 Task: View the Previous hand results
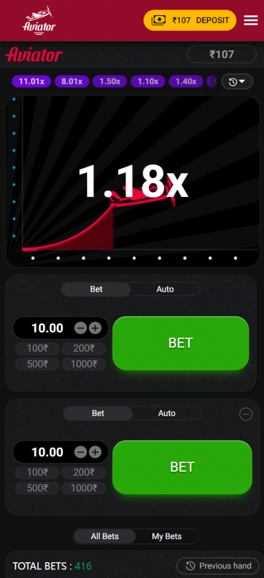click(x=218, y=566)
